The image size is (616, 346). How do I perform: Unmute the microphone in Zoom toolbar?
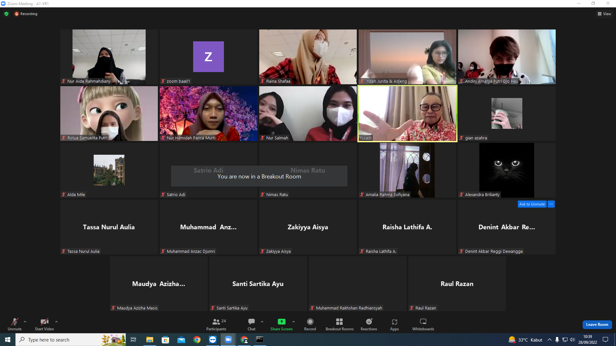[14, 324]
